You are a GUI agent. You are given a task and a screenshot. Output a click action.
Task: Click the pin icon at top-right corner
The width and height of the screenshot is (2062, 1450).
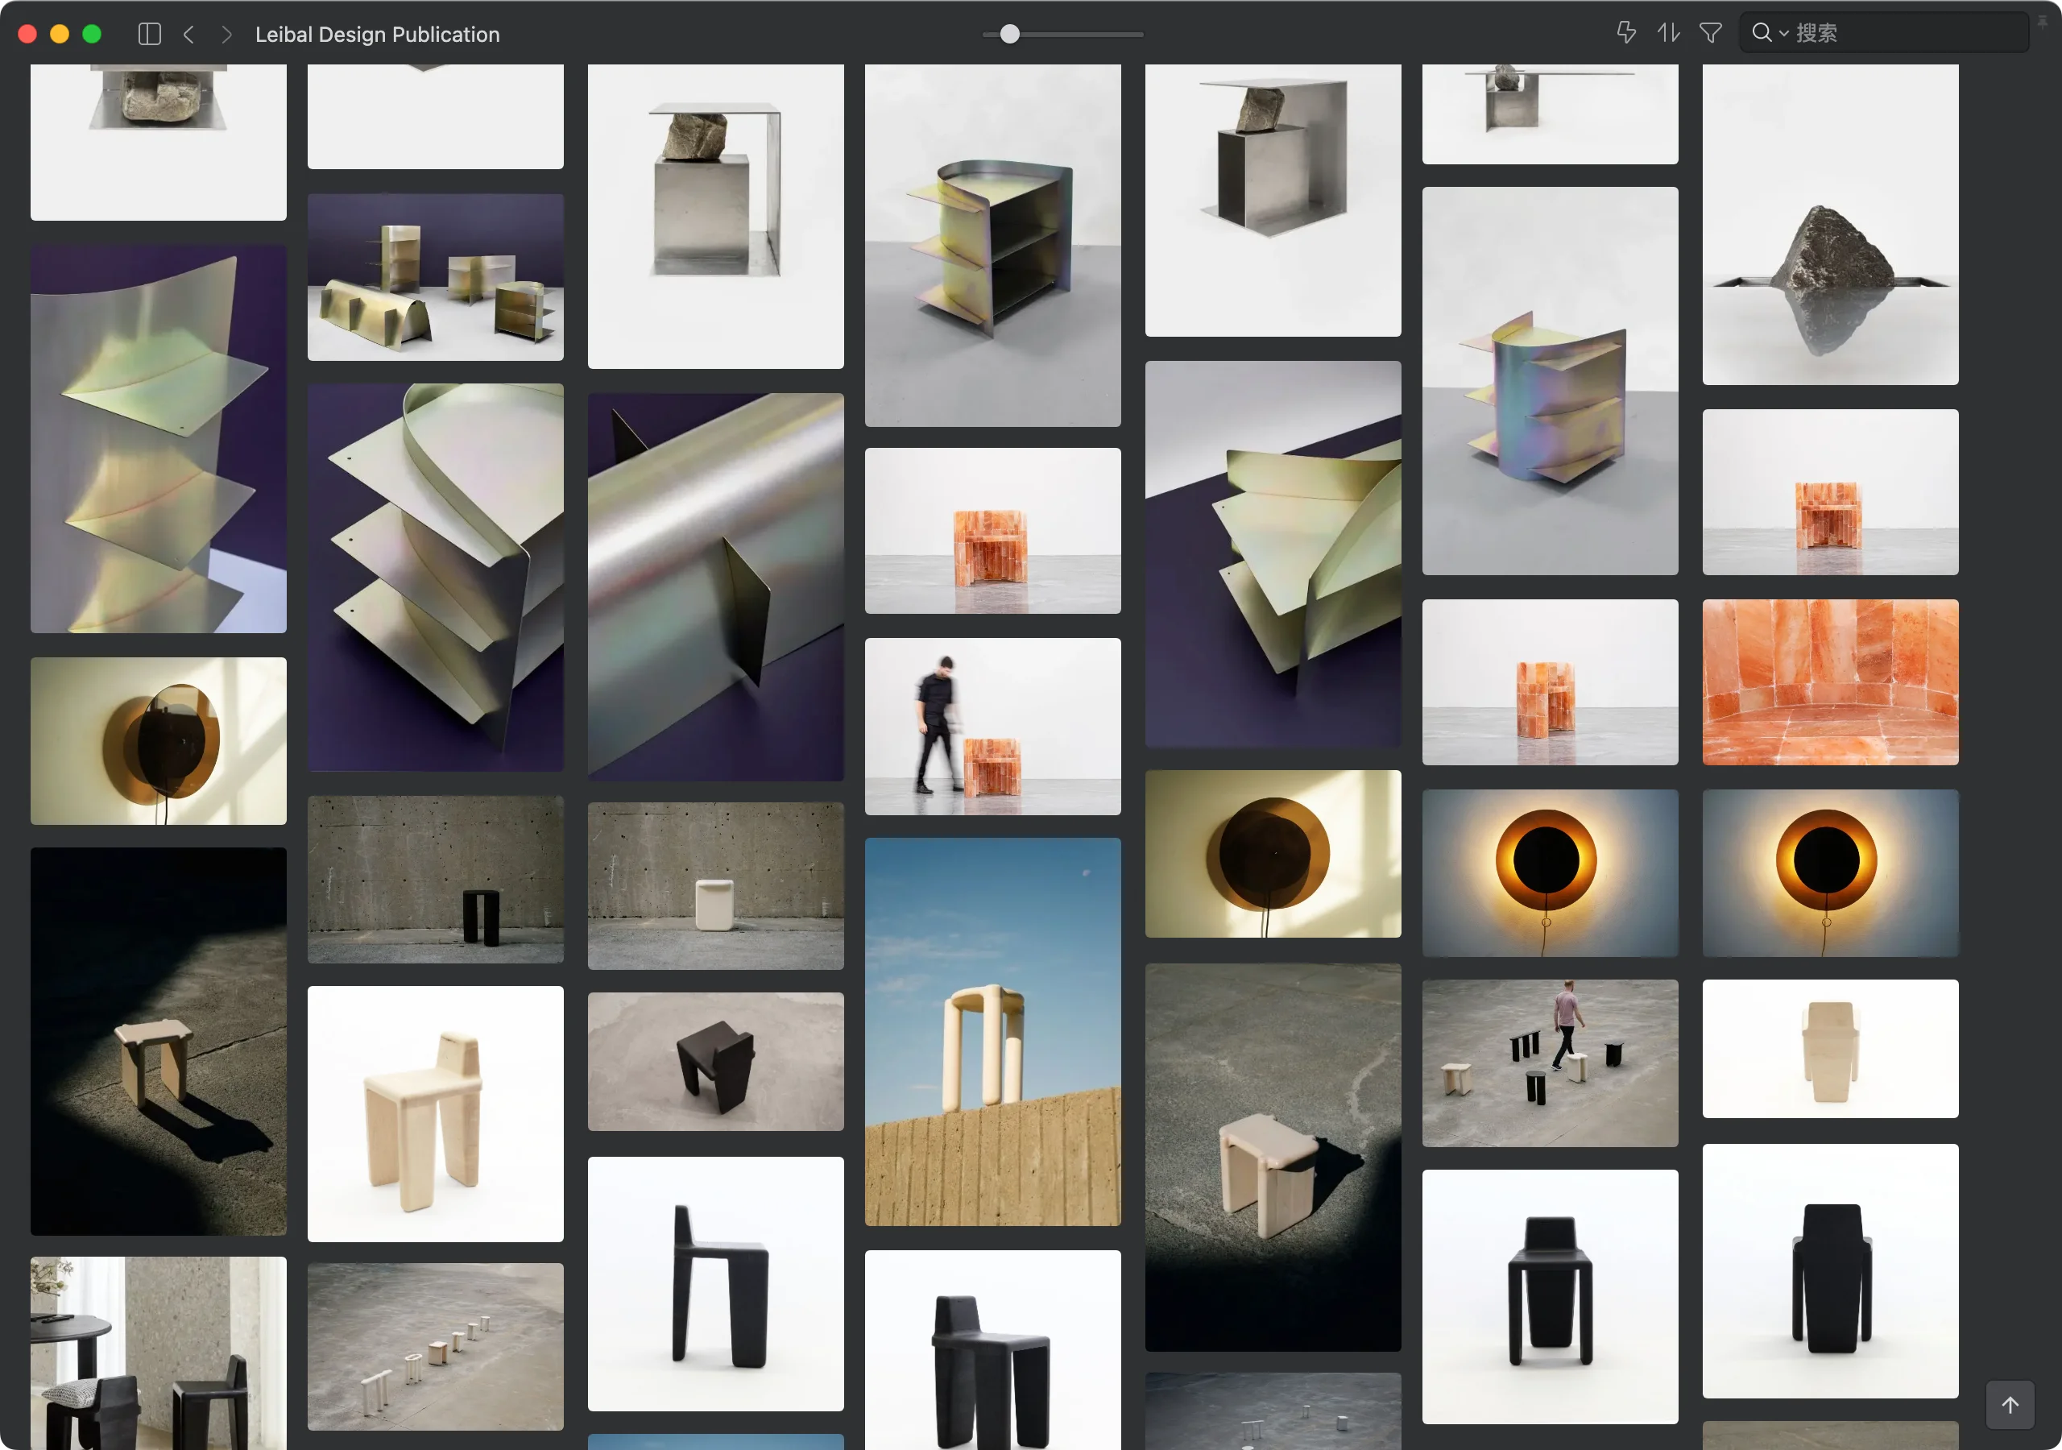[x=2041, y=23]
